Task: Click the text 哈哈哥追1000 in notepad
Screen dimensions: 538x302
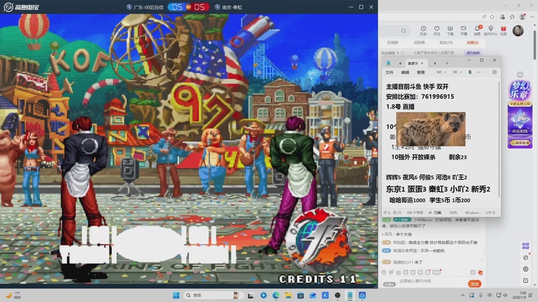Action: tap(408, 200)
